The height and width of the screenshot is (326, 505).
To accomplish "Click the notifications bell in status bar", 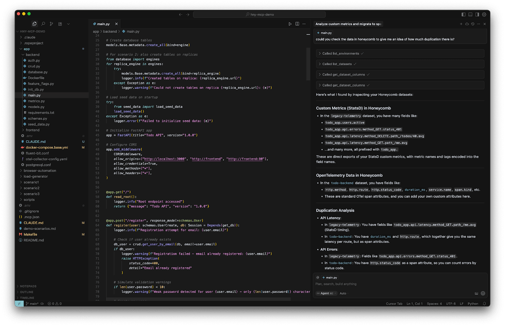I will click(484, 304).
